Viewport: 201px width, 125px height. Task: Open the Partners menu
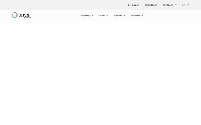pos(118,16)
